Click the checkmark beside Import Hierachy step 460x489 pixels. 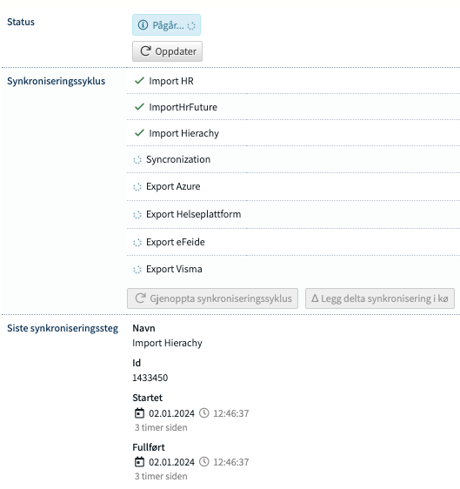click(x=139, y=133)
